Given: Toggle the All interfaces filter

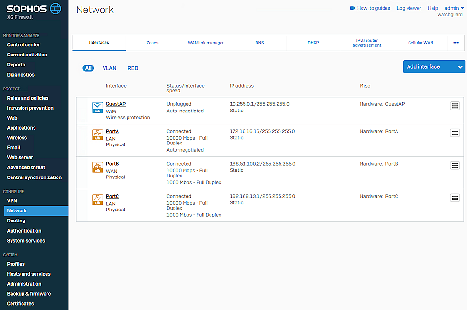Looking at the screenshot, I should pos(88,68).
